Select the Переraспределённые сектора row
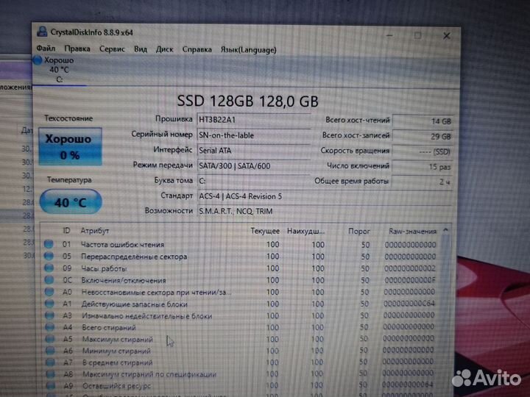Screen dimensions: 530x397 click(241, 257)
